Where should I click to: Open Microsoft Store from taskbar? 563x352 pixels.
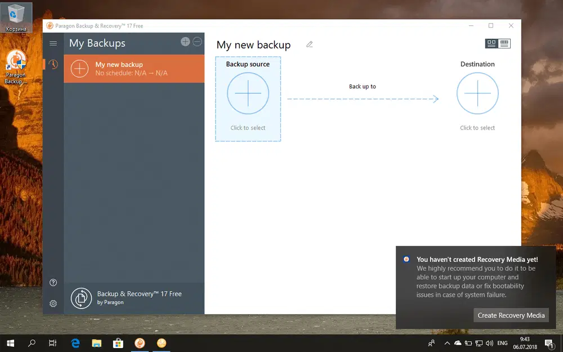click(118, 344)
